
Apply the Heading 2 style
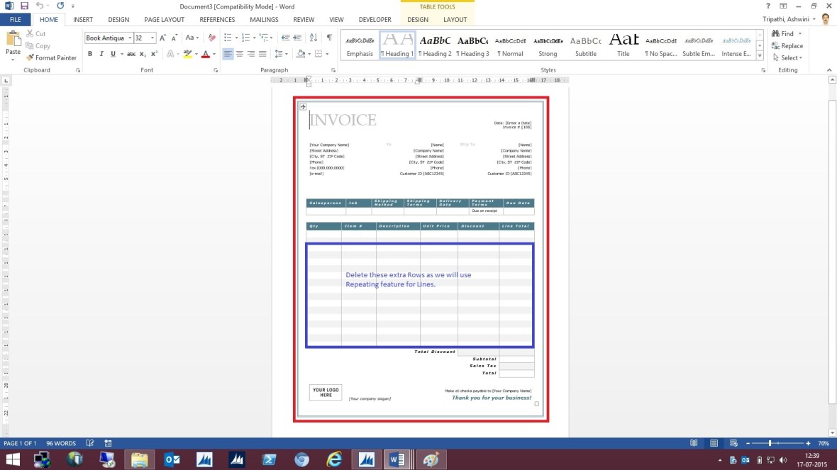tap(435, 45)
